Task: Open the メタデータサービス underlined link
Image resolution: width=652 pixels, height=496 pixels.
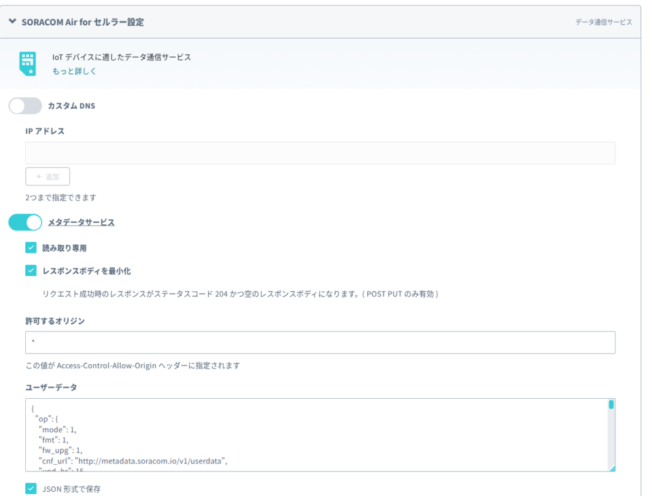Action: pos(82,222)
